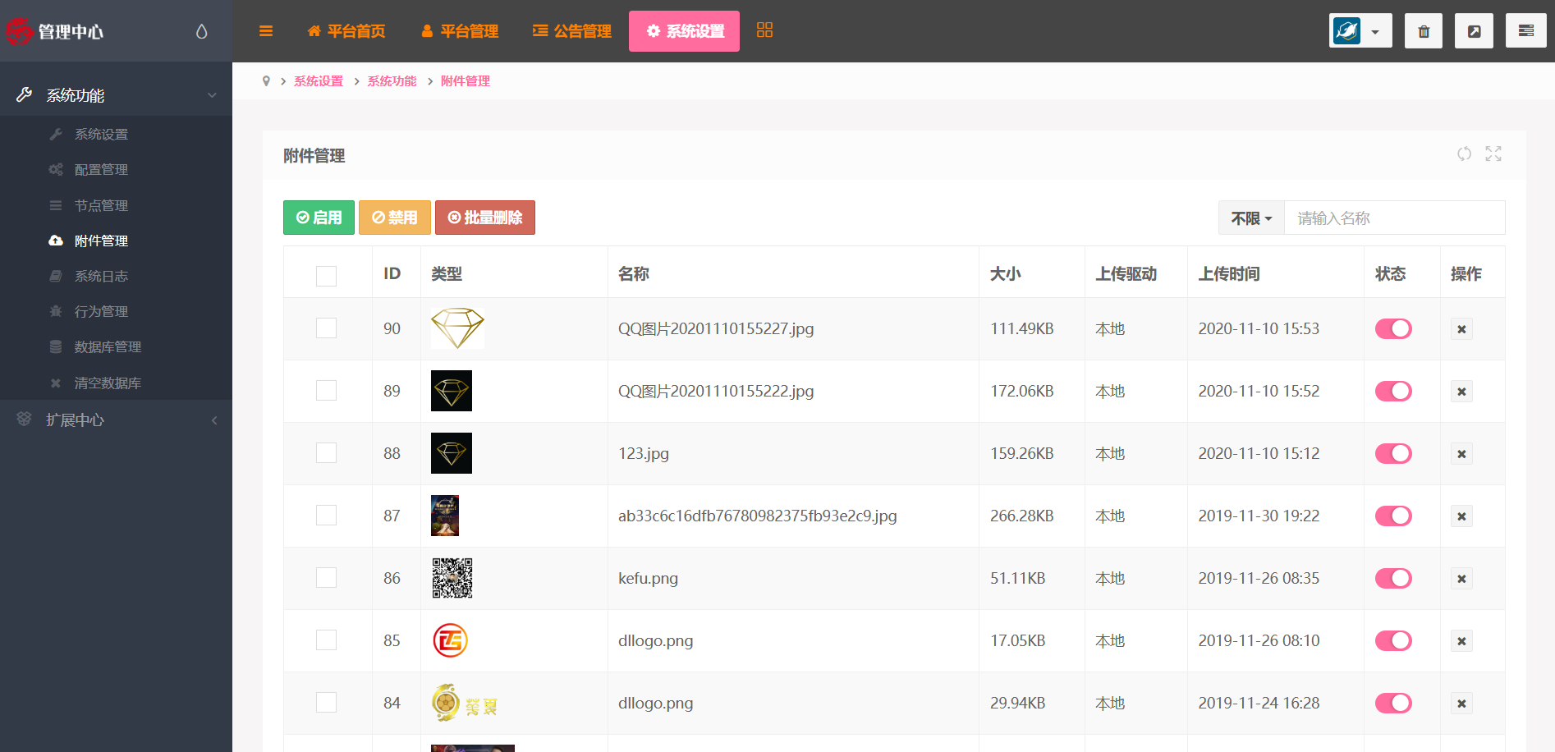This screenshot has height=752, width=1555.
Task: Delete row 88 with its x icon
Action: coord(1461,454)
